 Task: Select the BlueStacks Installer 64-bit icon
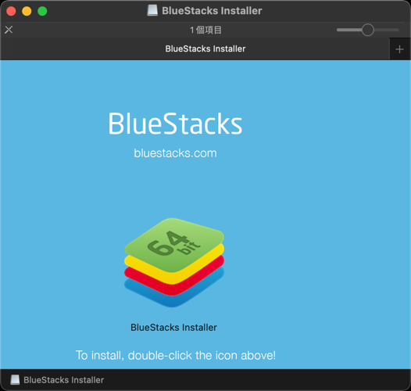point(174,263)
